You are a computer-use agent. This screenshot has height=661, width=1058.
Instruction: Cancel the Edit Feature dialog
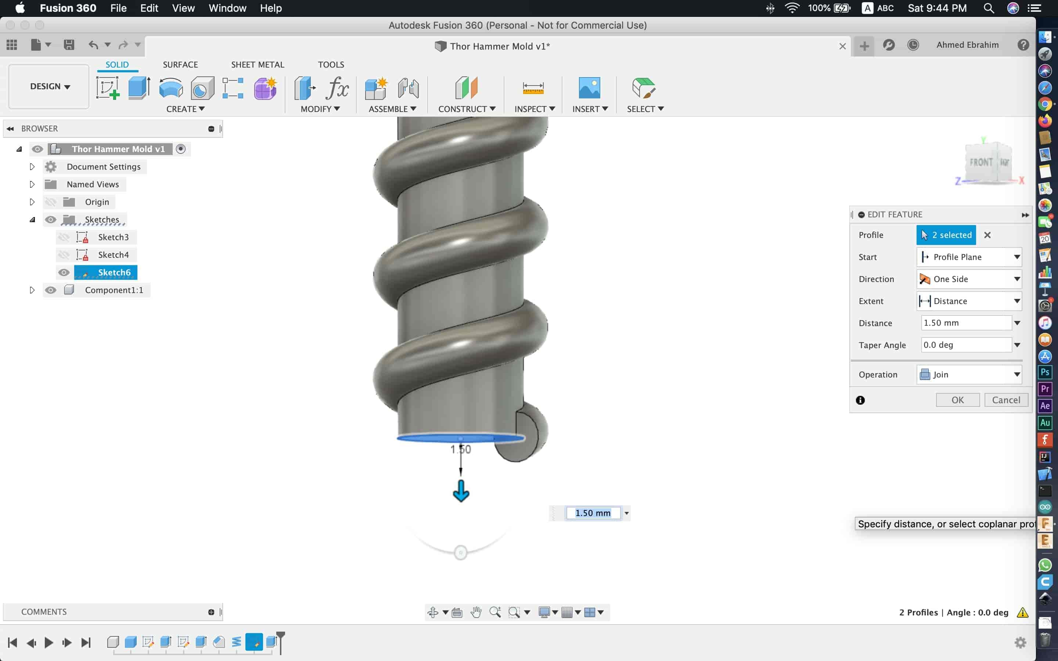point(1006,400)
